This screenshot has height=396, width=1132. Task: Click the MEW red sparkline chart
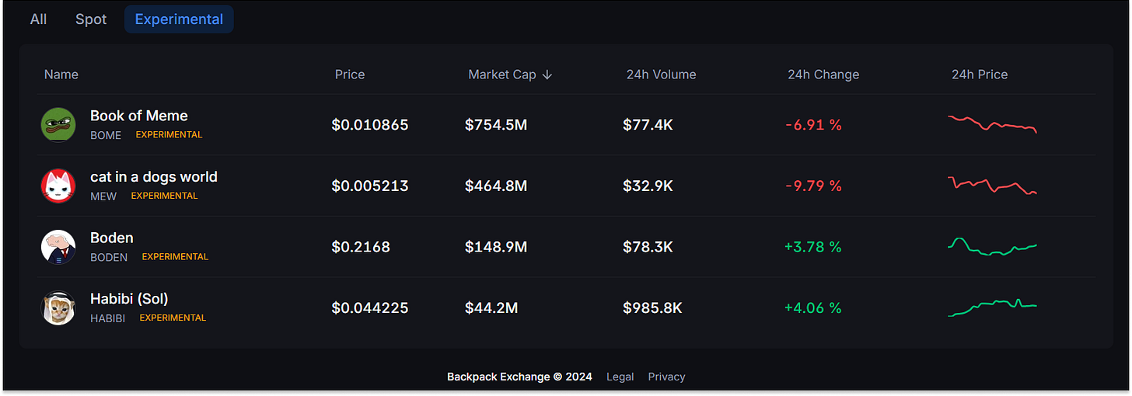(993, 186)
